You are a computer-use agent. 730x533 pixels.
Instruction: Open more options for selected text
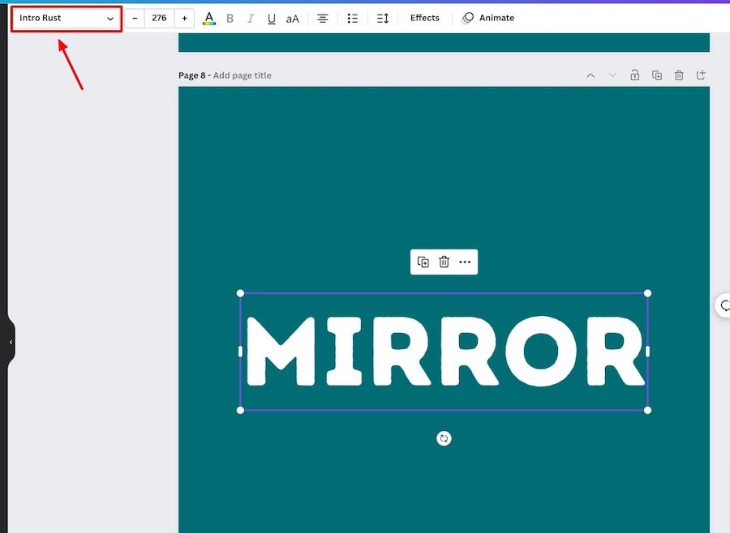[465, 262]
